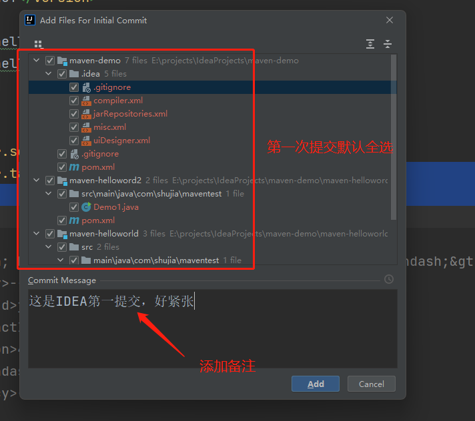This screenshot has height=421, width=475.
Task: Click the Group By icon in dialog toolbar
Action: (38, 44)
